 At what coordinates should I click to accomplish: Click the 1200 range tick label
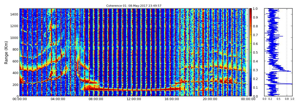point(15,26)
